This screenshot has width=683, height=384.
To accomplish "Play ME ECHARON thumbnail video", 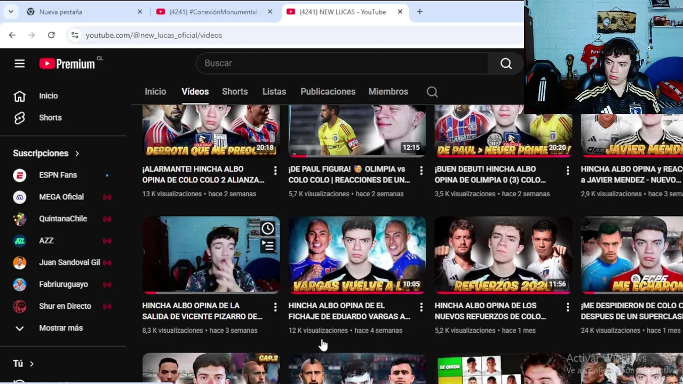I will pos(632,255).
